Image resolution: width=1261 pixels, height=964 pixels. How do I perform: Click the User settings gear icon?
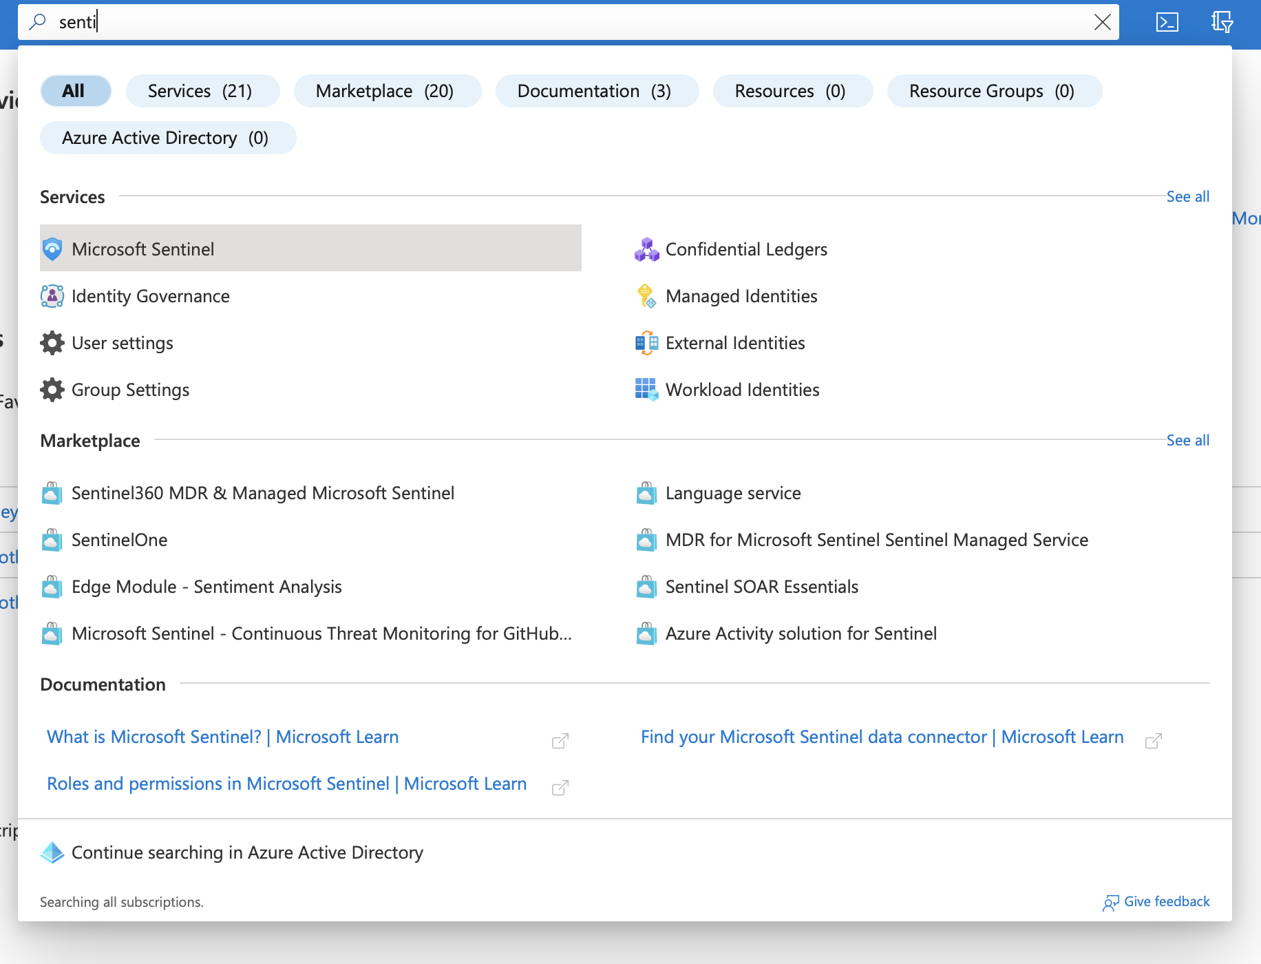[52, 343]
